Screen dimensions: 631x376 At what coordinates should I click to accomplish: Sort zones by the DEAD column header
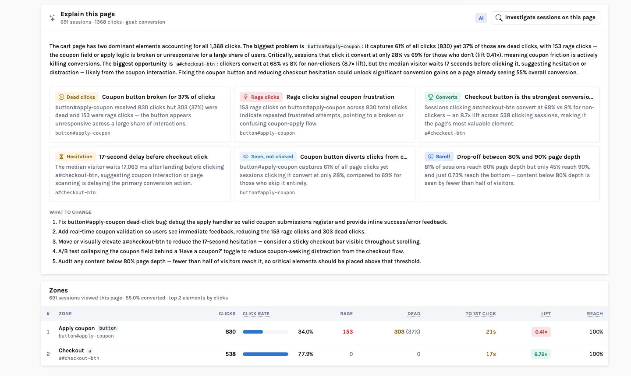click(x=414, y=314)
